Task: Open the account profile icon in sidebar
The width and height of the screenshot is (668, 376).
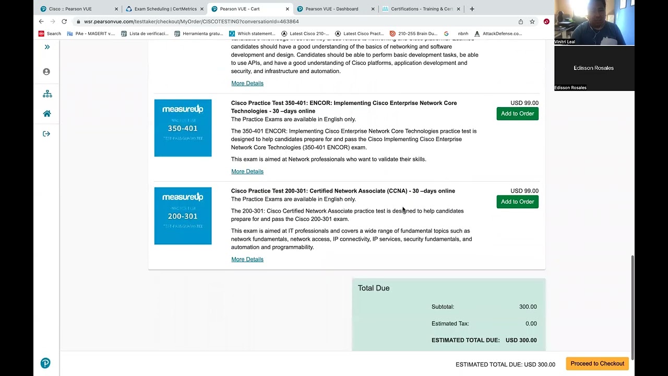Action: [x=46, y=72]
